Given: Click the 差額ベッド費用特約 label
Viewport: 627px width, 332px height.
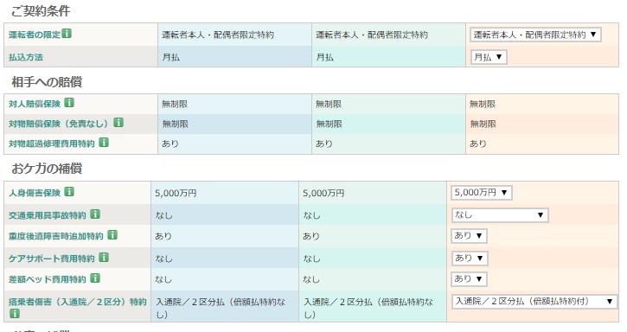Looking at the screenshot, I should pos(48,279).
